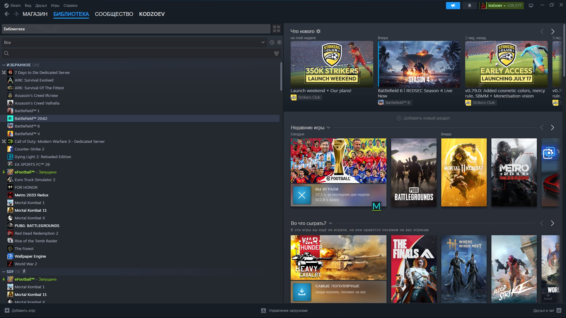566x318 pixels.
Task: Click the SDF dynamic collection lightning icon
Action: (24, 271)
